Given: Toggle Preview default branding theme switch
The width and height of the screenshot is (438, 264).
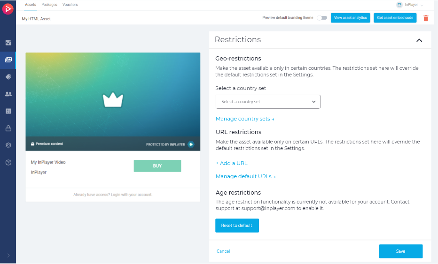Looking at the screenshot, I should click(322, 18).
